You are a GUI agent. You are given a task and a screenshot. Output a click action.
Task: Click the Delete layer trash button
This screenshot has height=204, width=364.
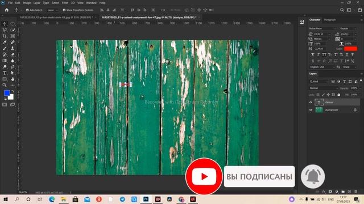[355, 192]
